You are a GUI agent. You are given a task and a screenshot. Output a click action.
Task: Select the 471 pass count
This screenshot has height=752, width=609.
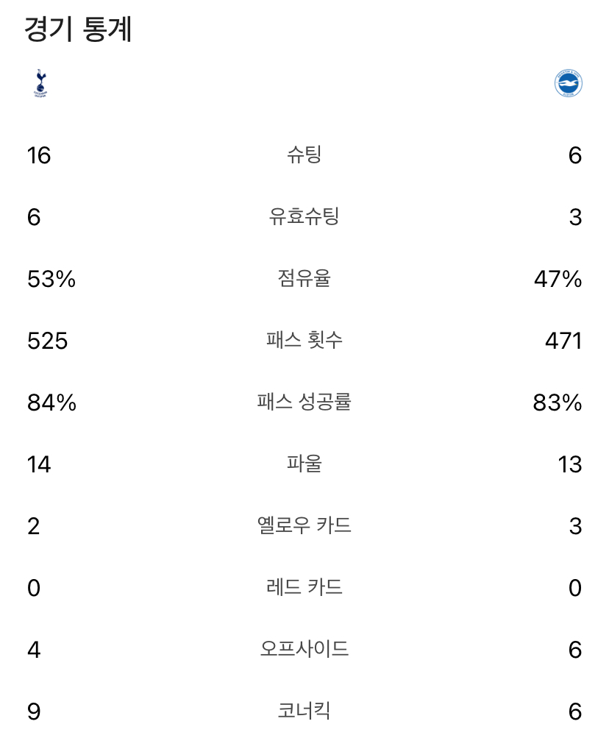[x=563, y=341]
